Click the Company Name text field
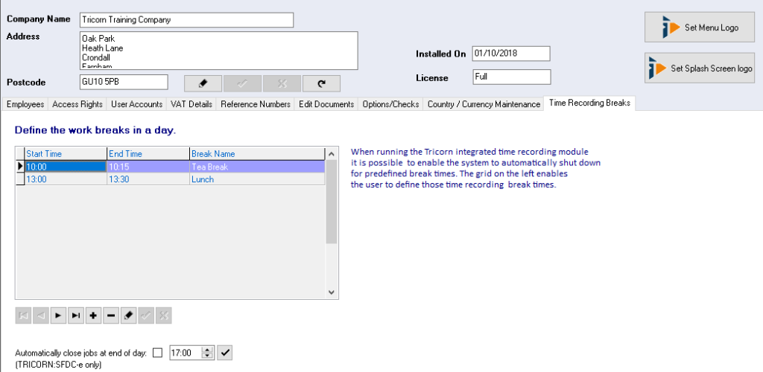Screen dimensions: 763x372 pyautogui.click(x=186, y=20)
